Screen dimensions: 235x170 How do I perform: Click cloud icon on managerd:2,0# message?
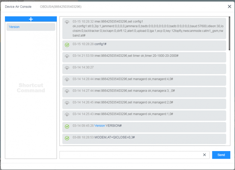pyautogui.click(x=67, y=103)
